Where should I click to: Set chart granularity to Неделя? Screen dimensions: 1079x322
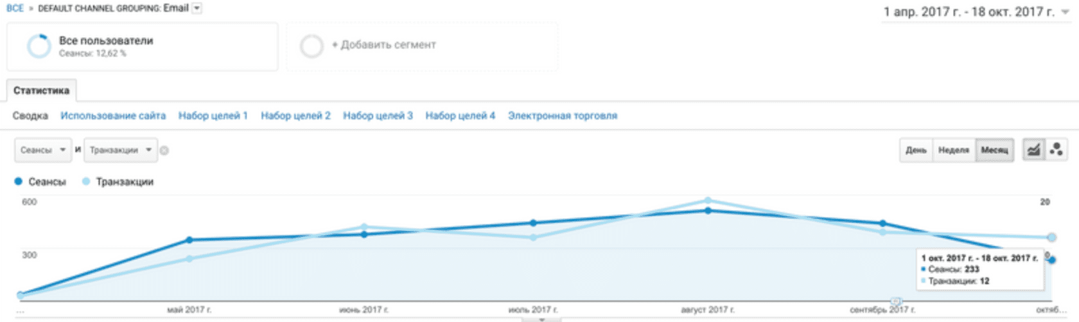pyautogui.click(x=953, y=150)
